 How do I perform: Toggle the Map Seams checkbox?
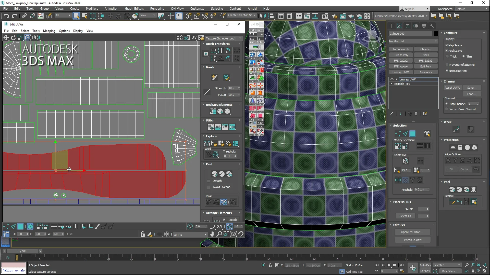(x=447, y=45)
